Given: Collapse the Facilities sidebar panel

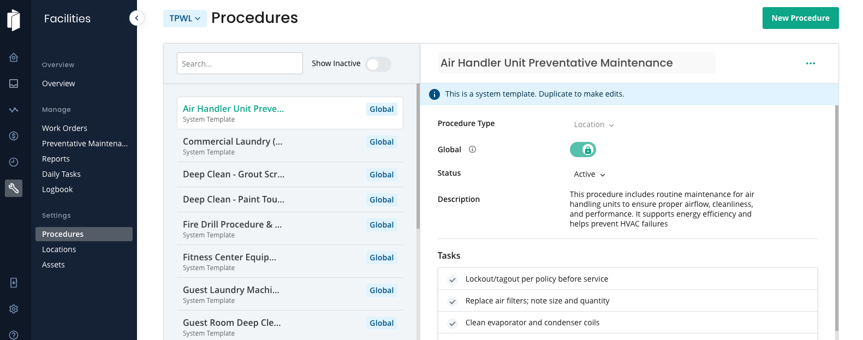Looking at the screenshot, I should (x=136, y=18).
